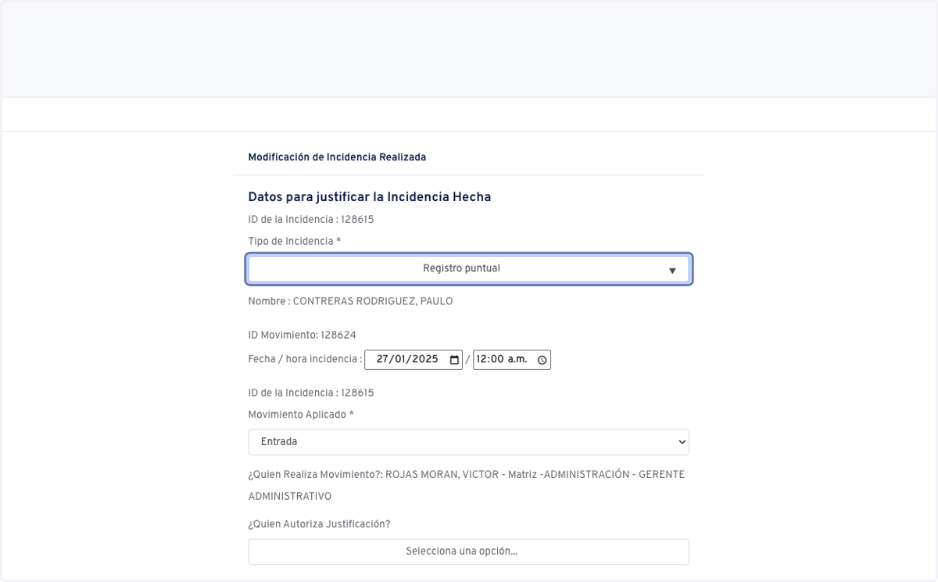Click the arrow of Registro puntual selector

coord(672,271)
